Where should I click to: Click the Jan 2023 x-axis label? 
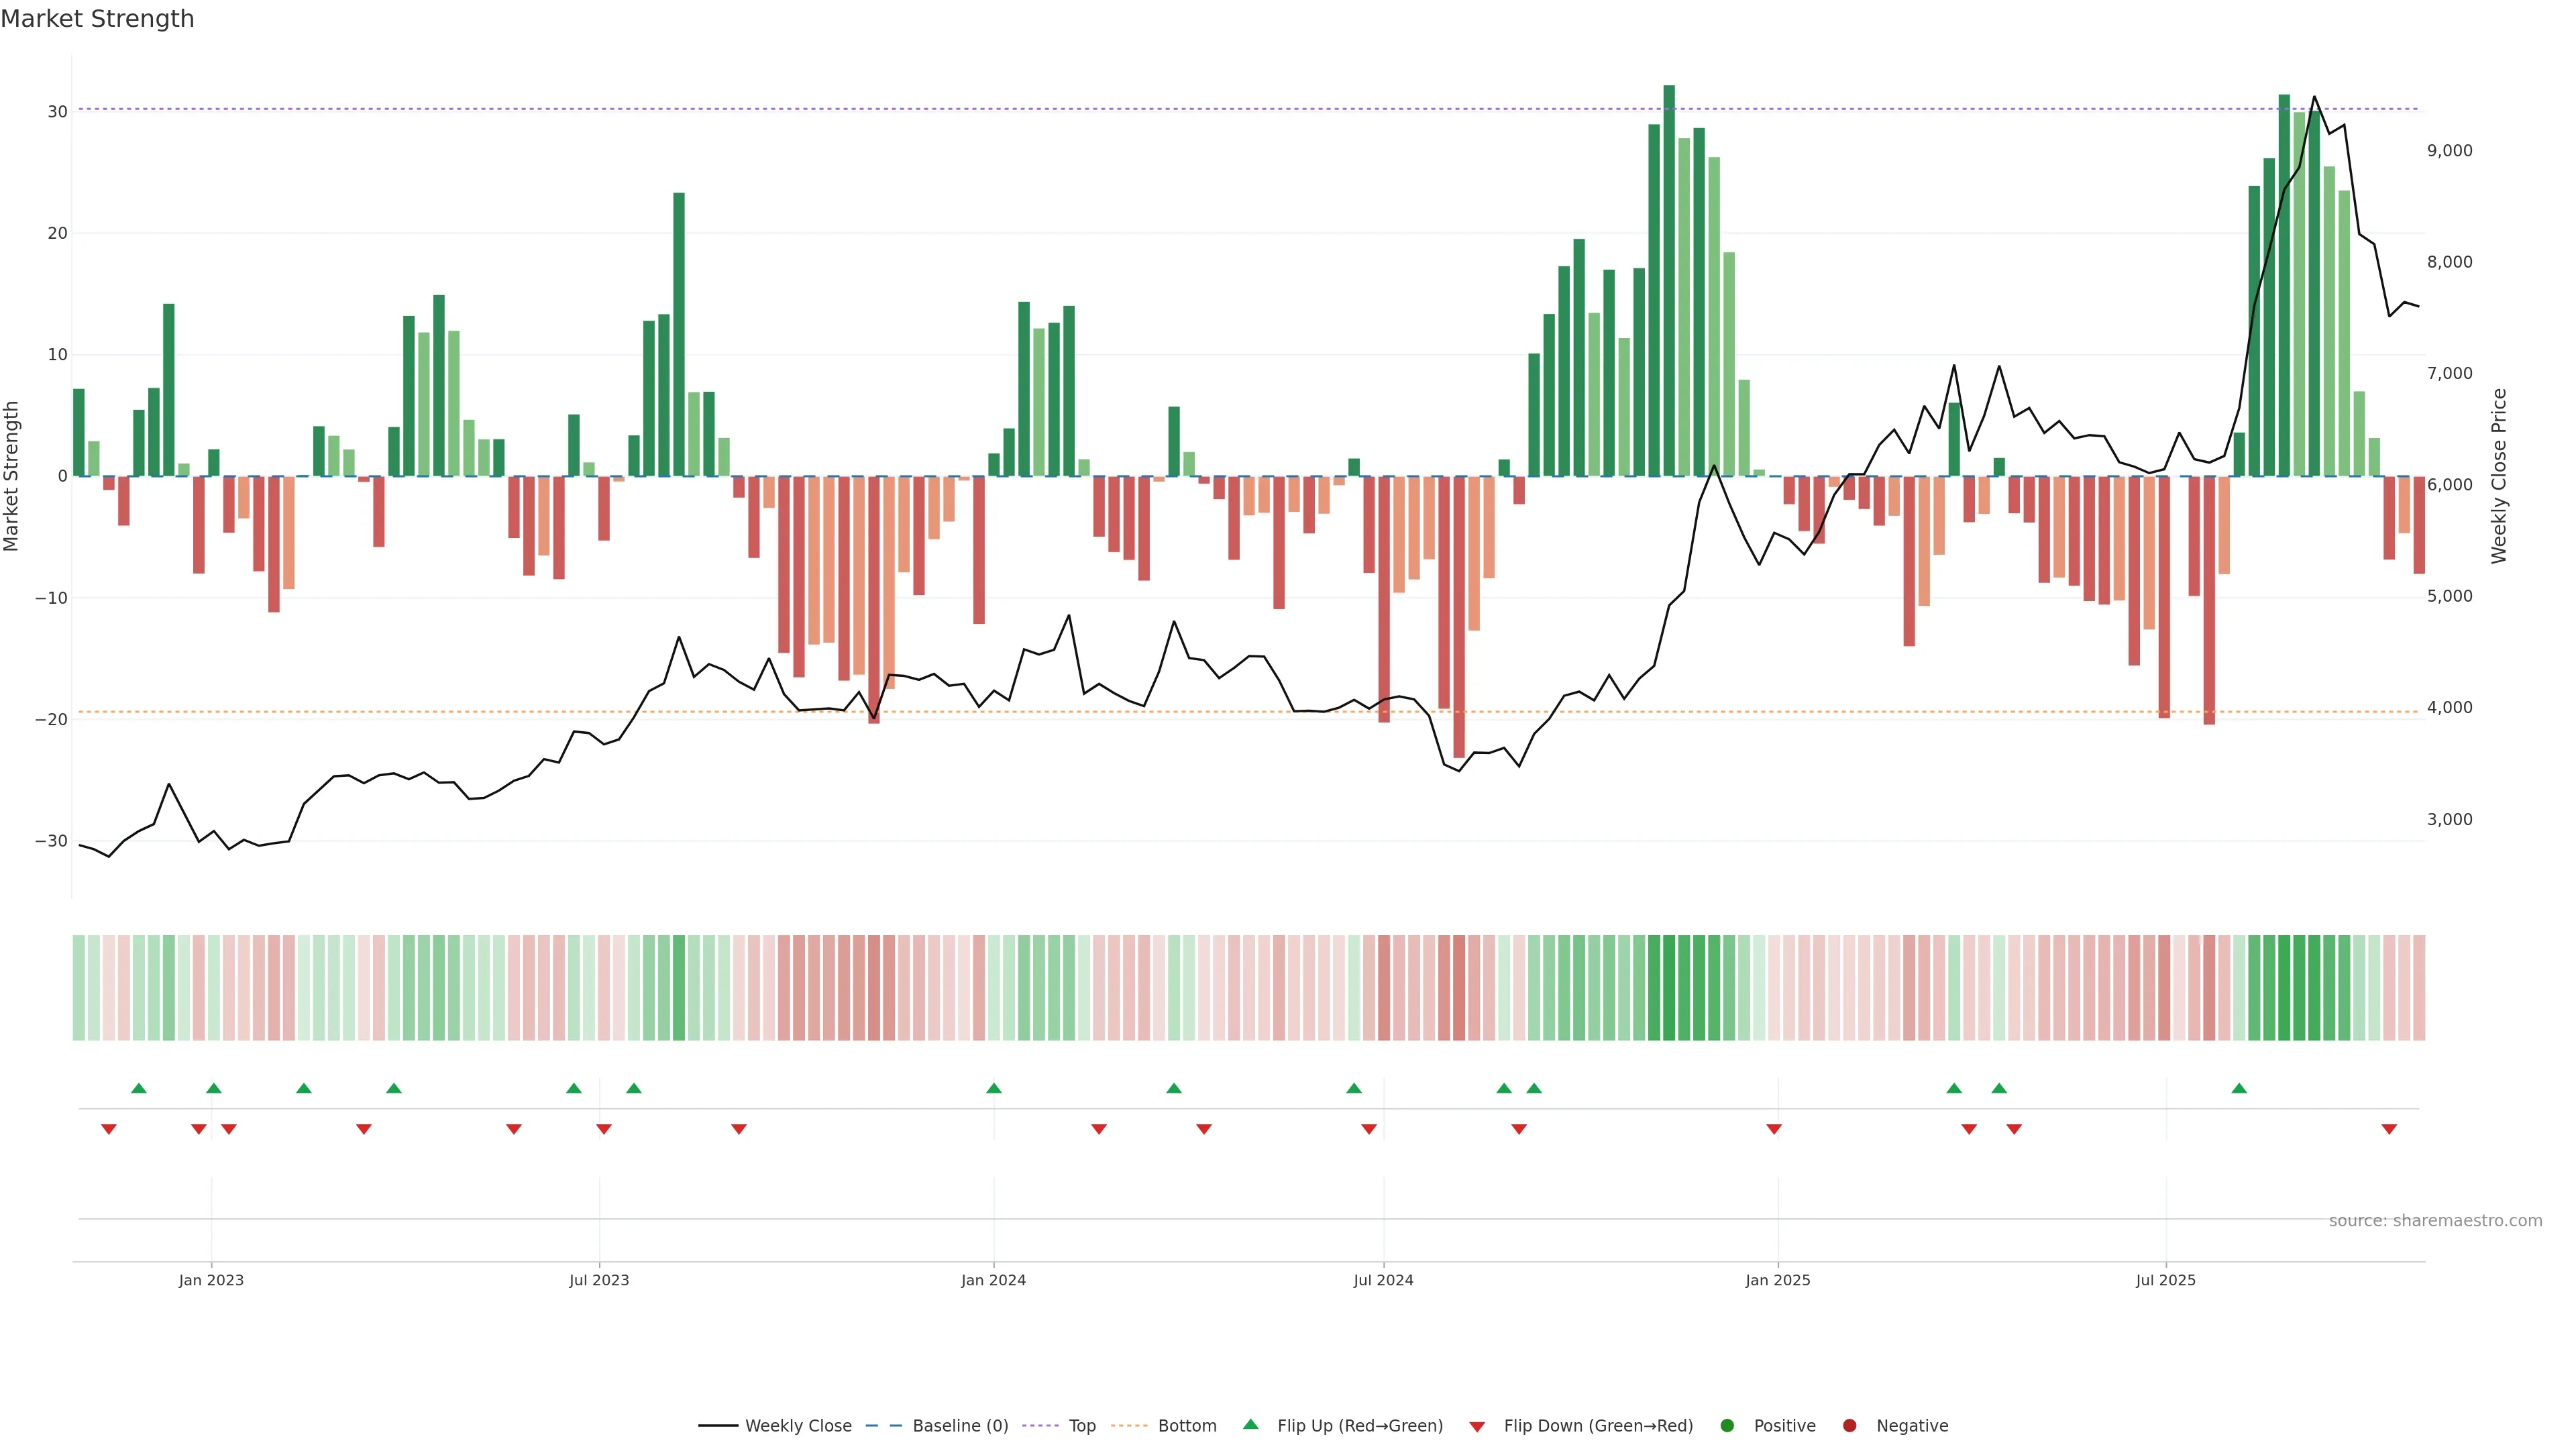coord(211,1280)
